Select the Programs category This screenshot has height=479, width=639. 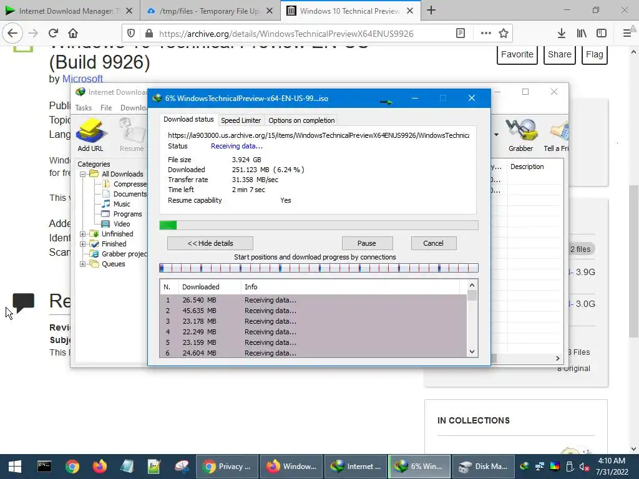tap(127, 214)
